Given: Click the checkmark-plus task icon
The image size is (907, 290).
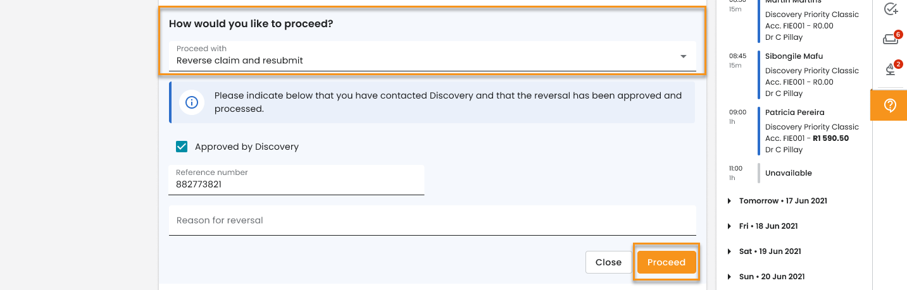Looking at the screenshot, I should 891,8.
